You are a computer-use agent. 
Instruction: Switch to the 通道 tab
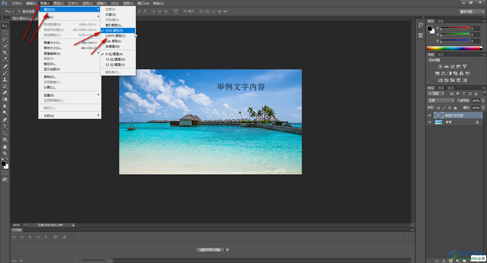(x=441, y=88)
